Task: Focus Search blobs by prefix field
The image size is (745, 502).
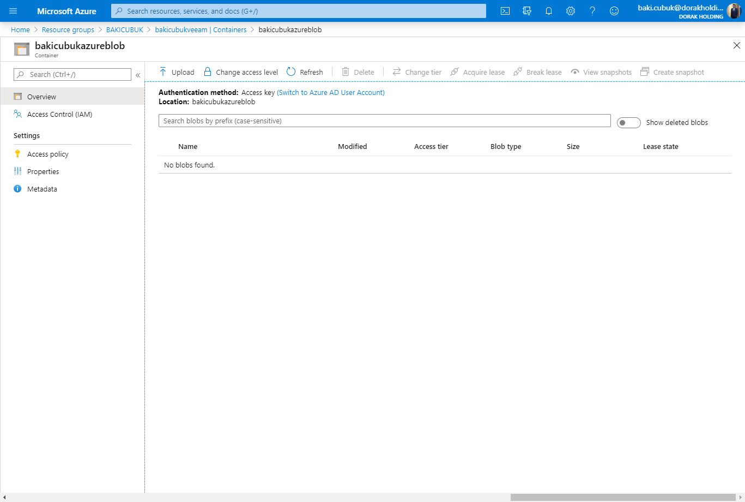Action: 384,121
